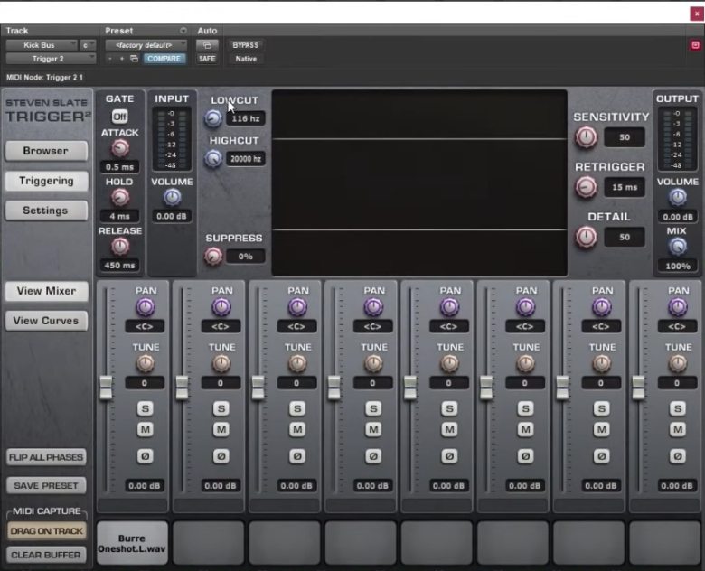Viewport: 705px width, 571px height.
Task: Click the Sensitivity knob
Action: pos(587,137)
